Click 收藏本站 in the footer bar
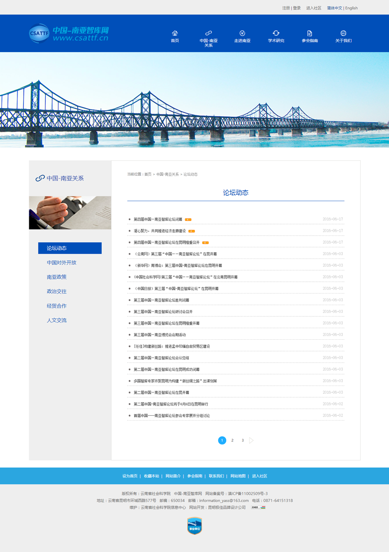The height and width of the screenshot is (552, 389). 151,476
